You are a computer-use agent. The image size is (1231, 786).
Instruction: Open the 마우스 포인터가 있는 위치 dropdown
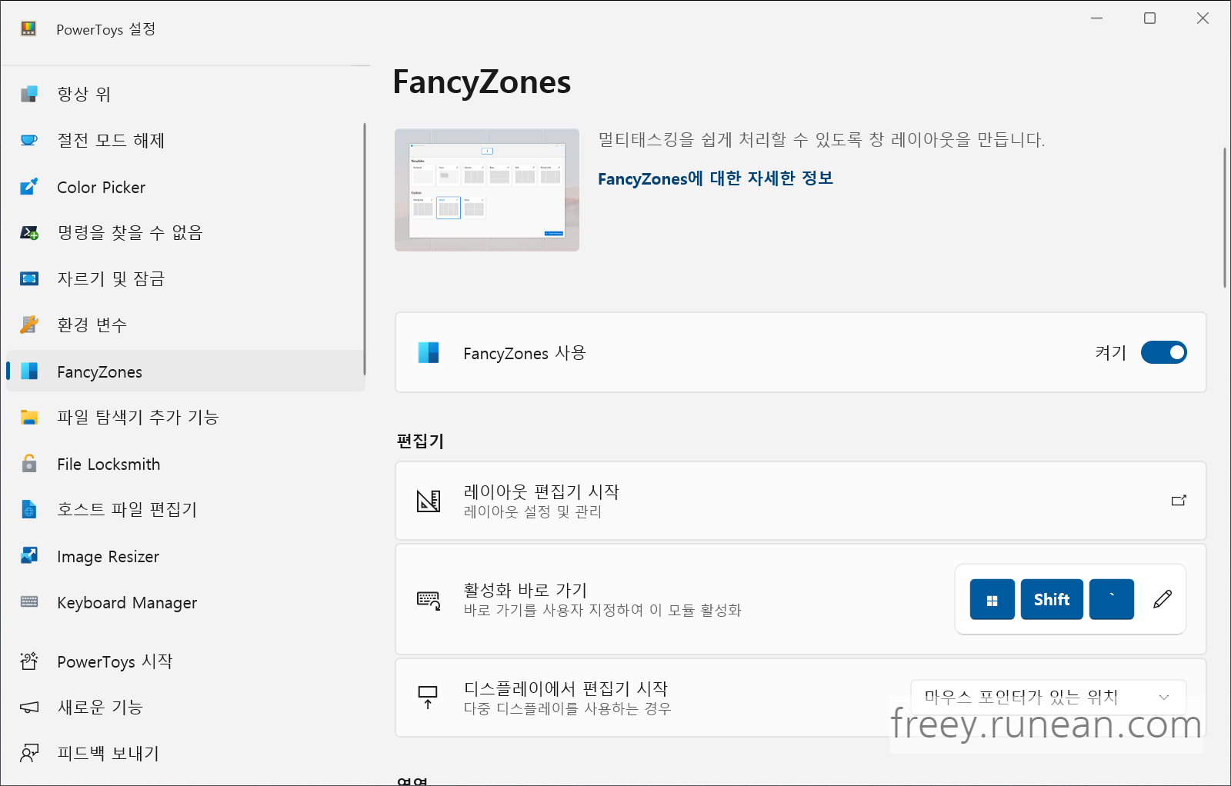coord(1047,697)
